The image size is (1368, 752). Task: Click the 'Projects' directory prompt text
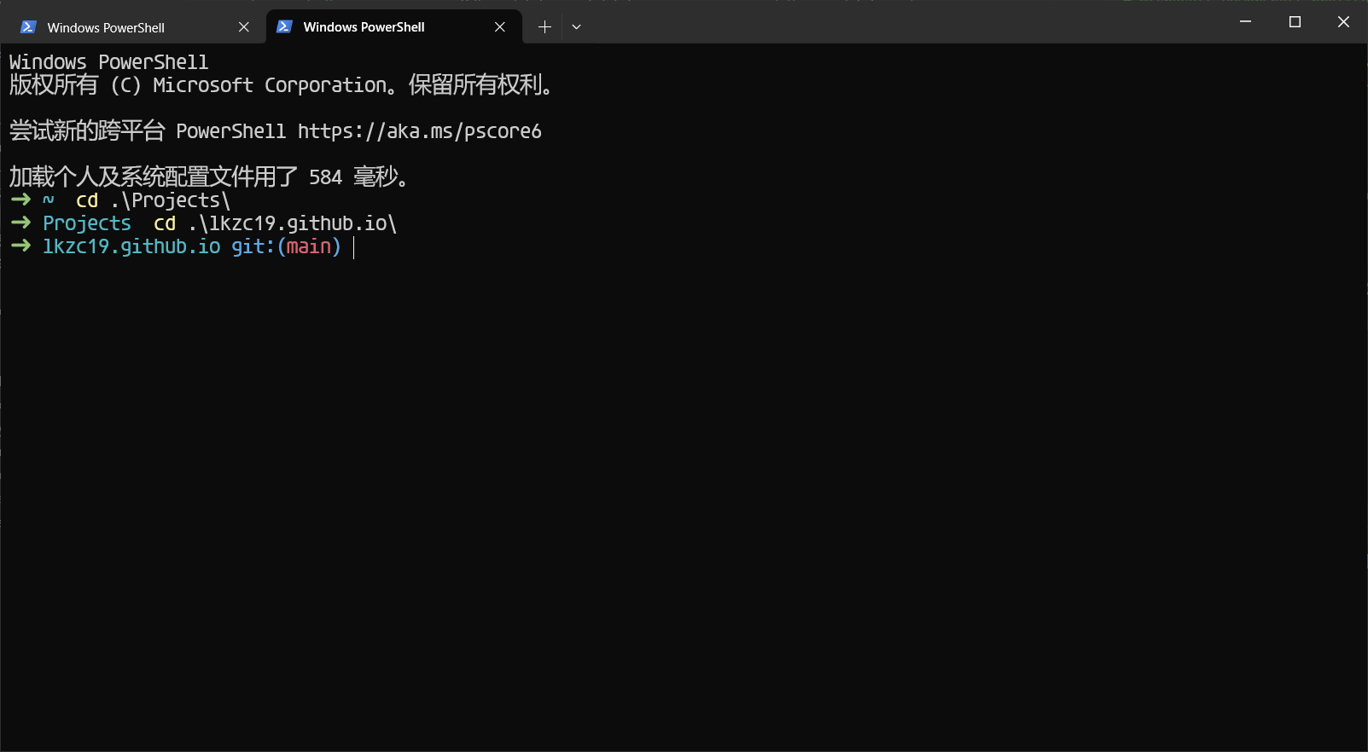[87, 223]
